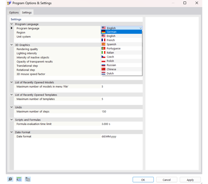
Task: Click the Apply button
Action: pos(190,180)
